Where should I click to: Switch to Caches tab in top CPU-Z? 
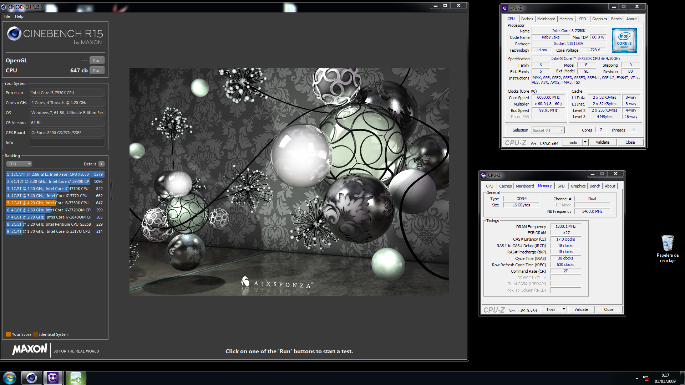(x=527, y=19)
